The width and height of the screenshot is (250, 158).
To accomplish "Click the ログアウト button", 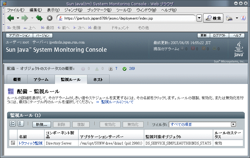I will (x=219, y=35).
